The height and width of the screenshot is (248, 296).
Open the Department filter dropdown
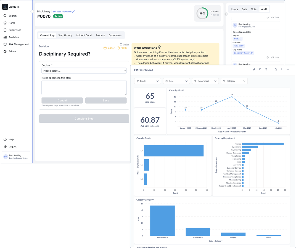[205, 81]
